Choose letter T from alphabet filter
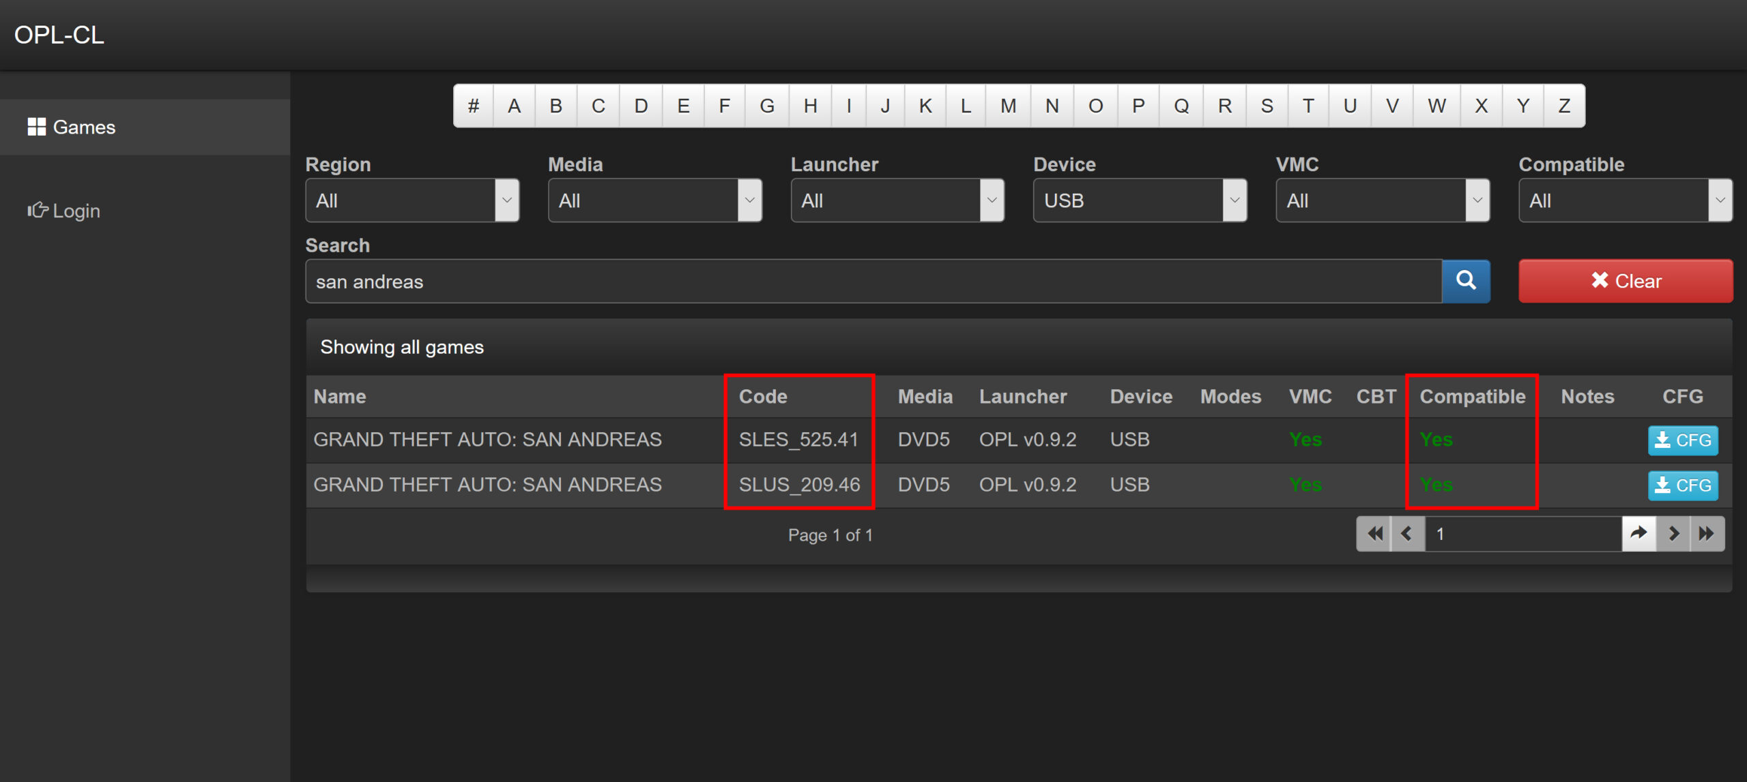This screenshot has width=1747, height=782. 1308,106
